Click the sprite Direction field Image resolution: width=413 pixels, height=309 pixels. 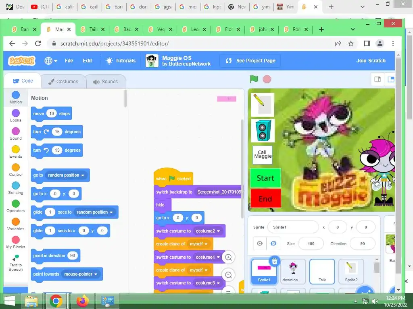[x=363, y=243]
